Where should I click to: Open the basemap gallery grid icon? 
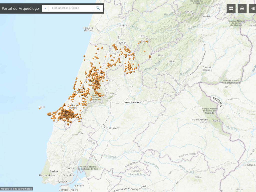(x=231, y=9)
